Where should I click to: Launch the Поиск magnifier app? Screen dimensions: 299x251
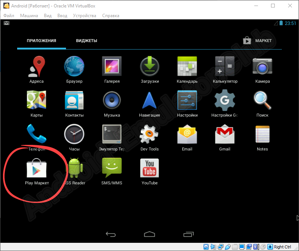click(x=262, y=104)
